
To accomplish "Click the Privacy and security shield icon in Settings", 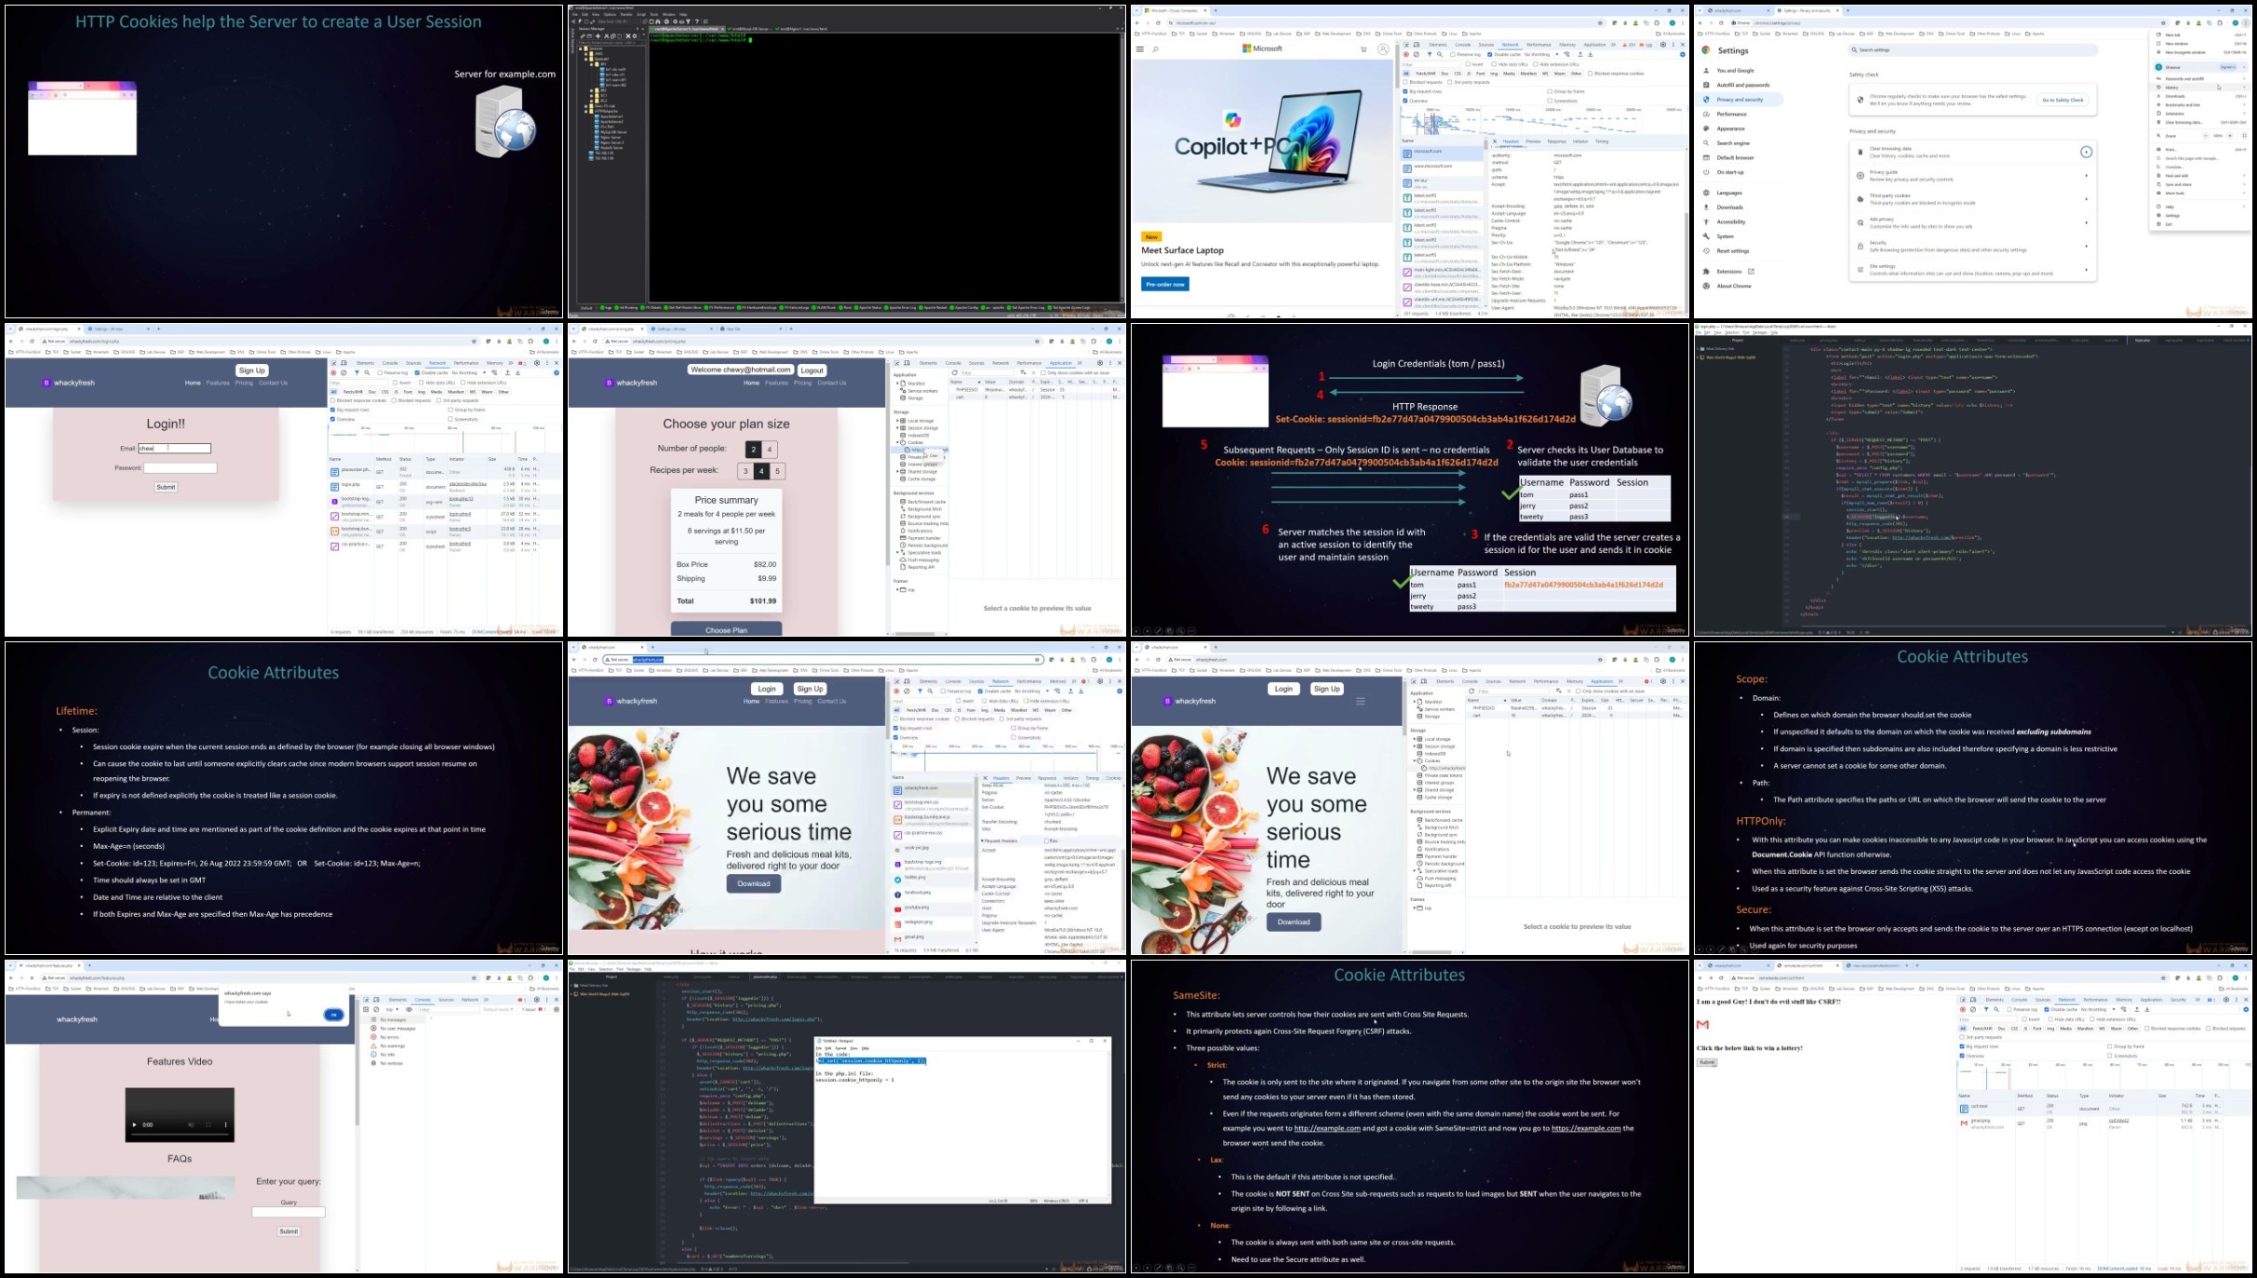I will coord(1706,100).
